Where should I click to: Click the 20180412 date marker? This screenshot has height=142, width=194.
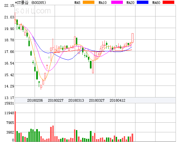pos(117,100)
